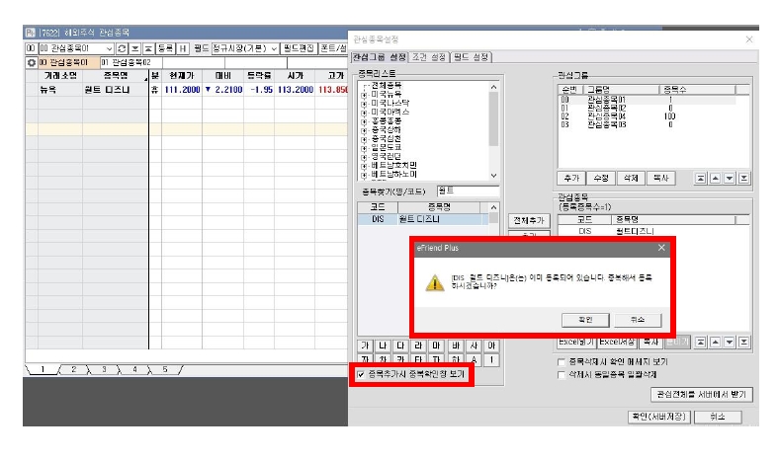Move stock to top in 관심종목 panel
Image resolution: width=779 pixels, height=460 pixels.
pyautogui.click(x=701, y=342)
